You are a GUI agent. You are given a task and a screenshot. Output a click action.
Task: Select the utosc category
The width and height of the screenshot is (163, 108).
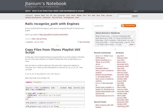click(77, 18)
